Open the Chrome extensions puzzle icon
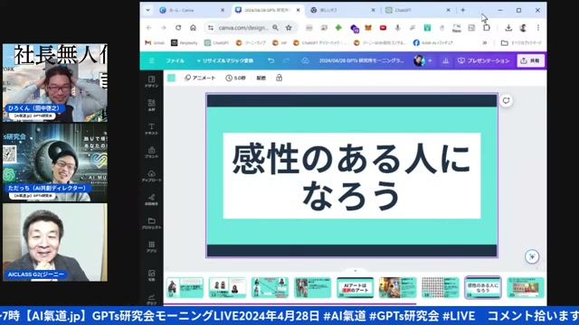Viewport: 579px width, 325px height. pyautogui.click(x=487, y=28)
